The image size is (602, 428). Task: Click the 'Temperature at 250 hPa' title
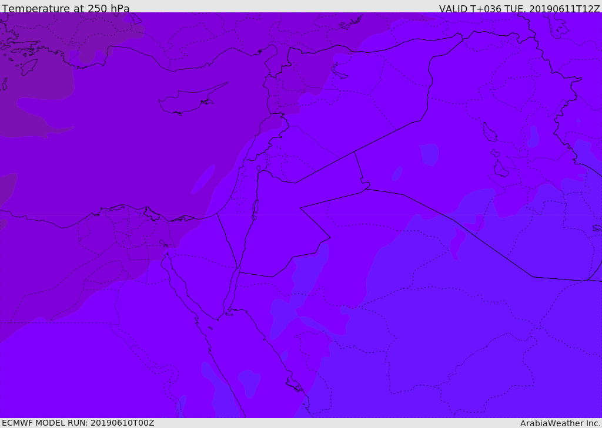66,8
